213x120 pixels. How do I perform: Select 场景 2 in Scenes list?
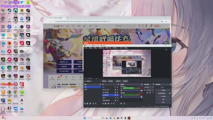pyautogui.click(x=92, y=90)
